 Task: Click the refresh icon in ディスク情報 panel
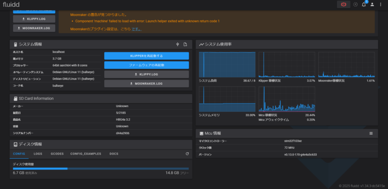click(x=187, y=154)
